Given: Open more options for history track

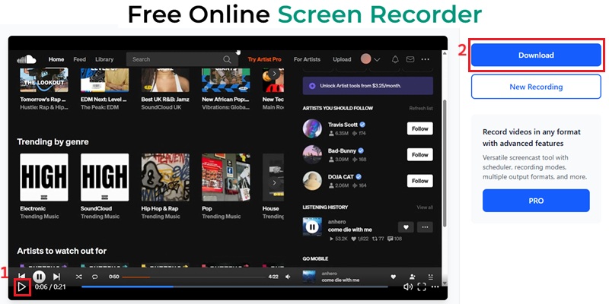Looking at the screenshot, I should [425, 227].
